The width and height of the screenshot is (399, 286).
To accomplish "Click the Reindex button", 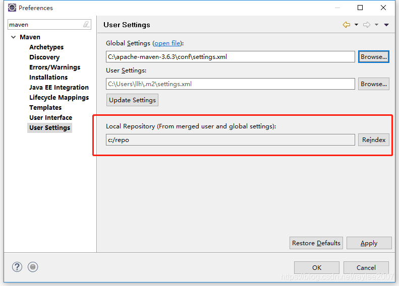I will pos(374,139).
